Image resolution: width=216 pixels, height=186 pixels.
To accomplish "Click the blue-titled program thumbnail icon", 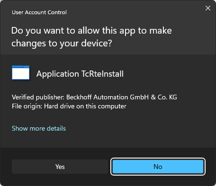I will pos(21,73).
